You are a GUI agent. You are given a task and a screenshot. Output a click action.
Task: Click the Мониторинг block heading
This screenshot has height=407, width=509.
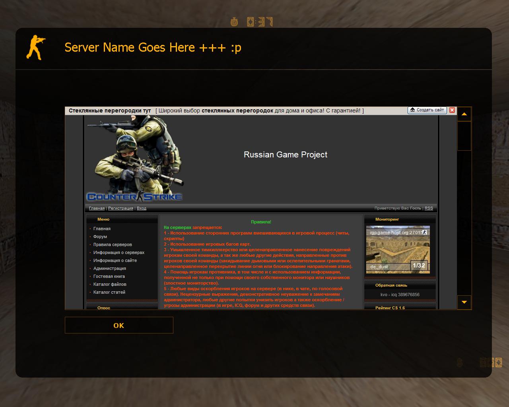pyautogui.click(x=387, y=219)
